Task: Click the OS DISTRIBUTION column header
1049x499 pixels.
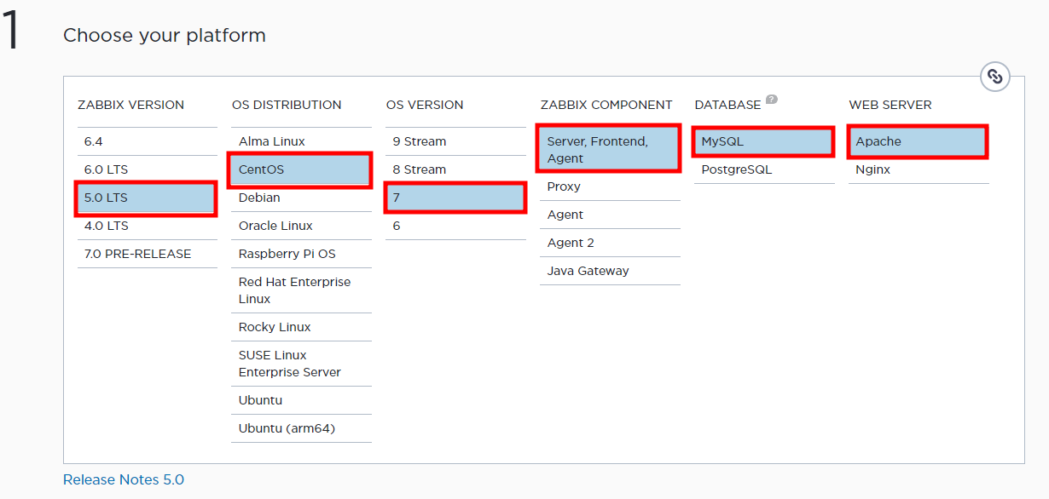Action: (287, 105)
